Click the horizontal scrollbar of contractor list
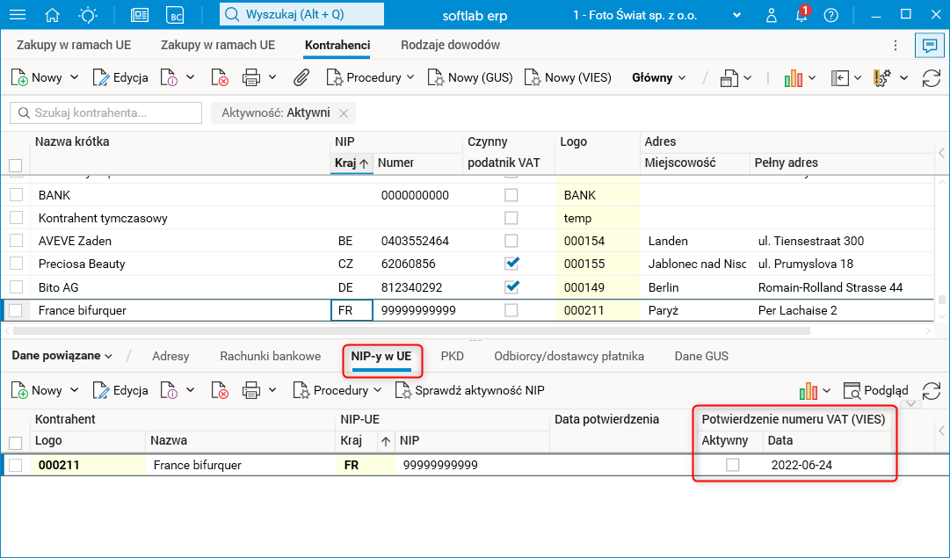Viewport: 950px width, 558px height. 410,331
